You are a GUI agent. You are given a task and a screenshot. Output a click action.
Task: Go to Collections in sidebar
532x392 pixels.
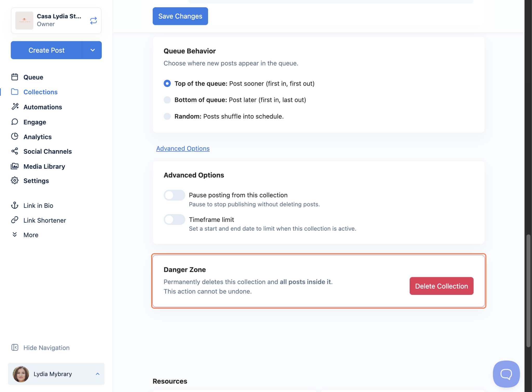coord(40,92)
